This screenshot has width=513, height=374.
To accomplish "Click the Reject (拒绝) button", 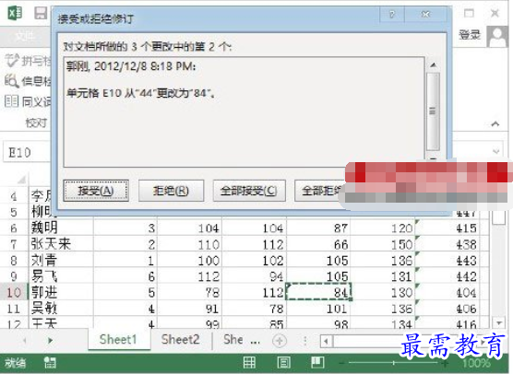I will coord(171,191).
